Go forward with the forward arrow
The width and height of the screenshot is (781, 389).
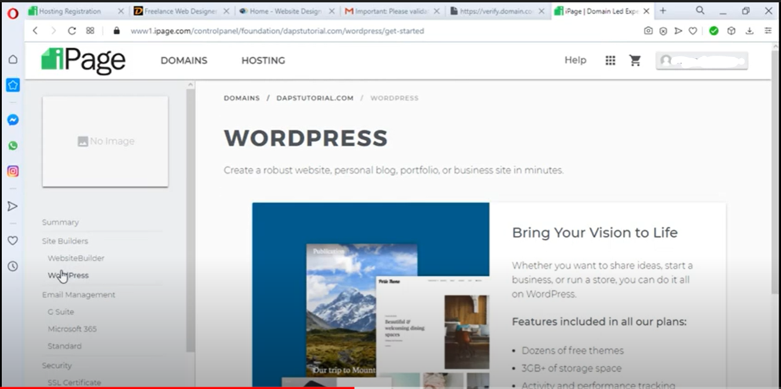53,31
